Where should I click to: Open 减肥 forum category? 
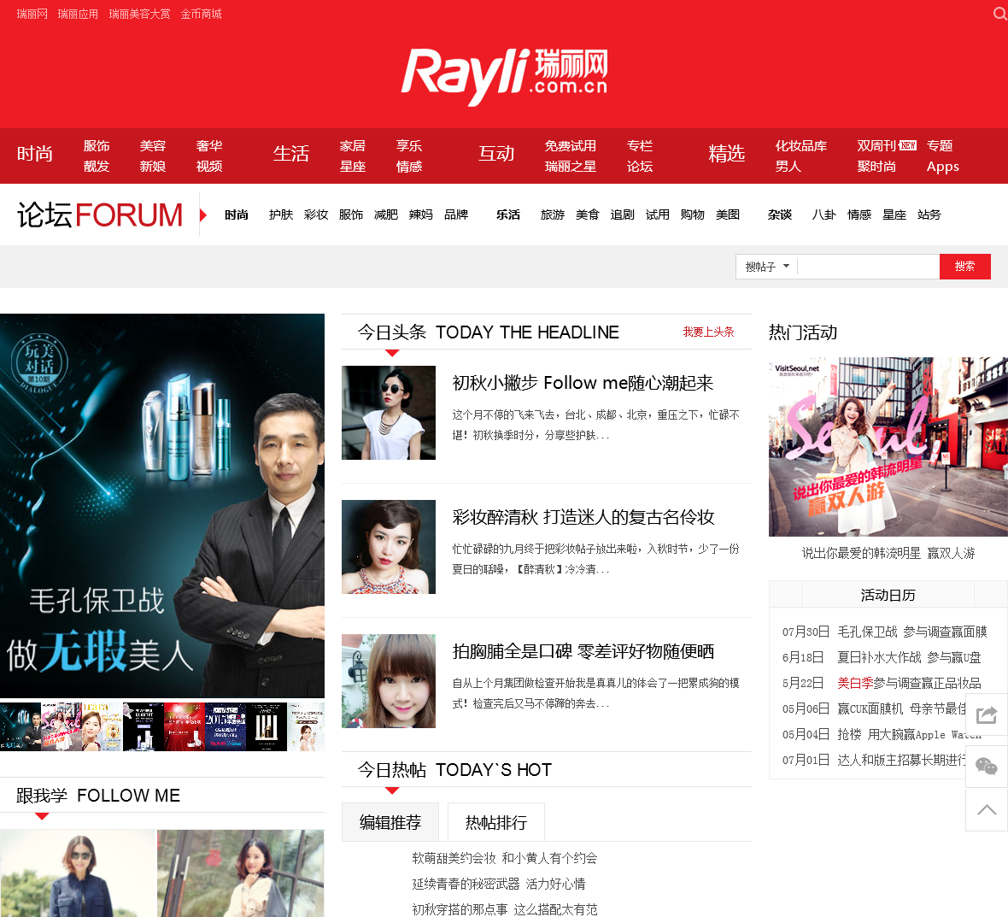(x=386, y=215)
